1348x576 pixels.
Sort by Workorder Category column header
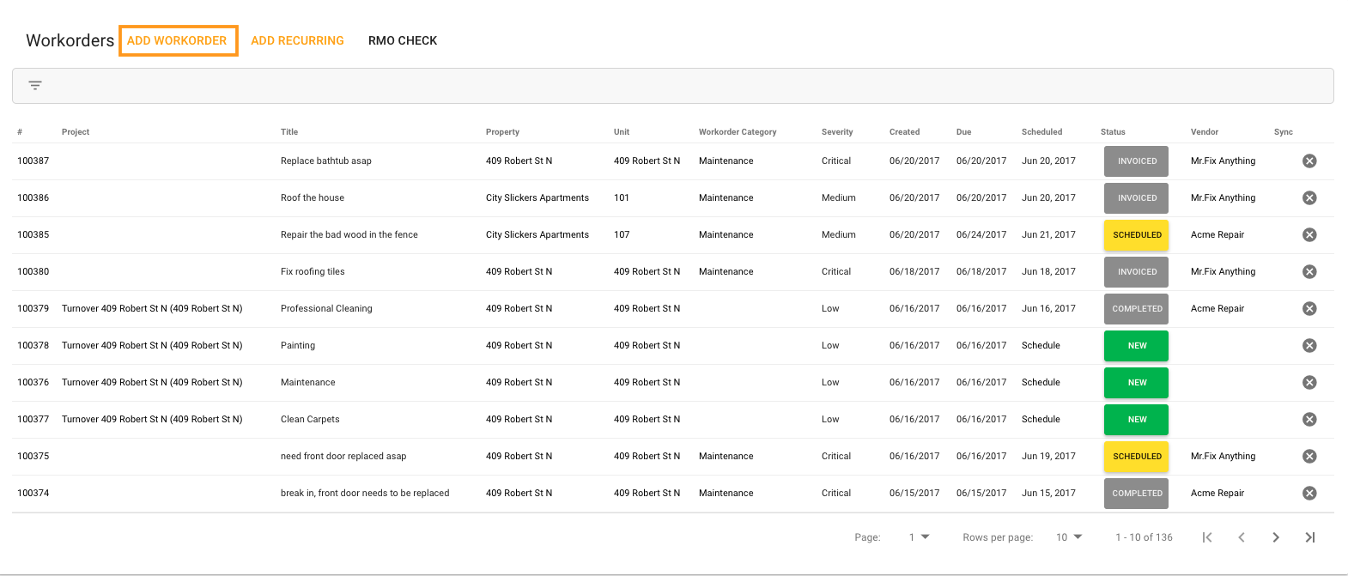[x=738, y=132]
